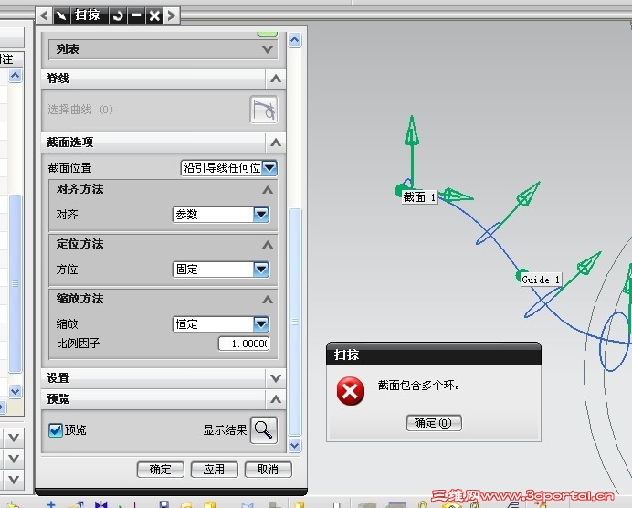632x508 pixels.
Task: Click the reset icon in Sweep title bar
Action: (119, 16)
